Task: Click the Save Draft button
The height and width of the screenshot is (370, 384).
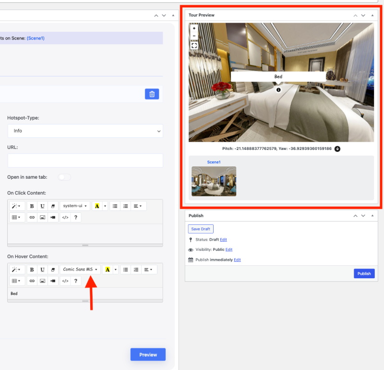Action: 201,229
